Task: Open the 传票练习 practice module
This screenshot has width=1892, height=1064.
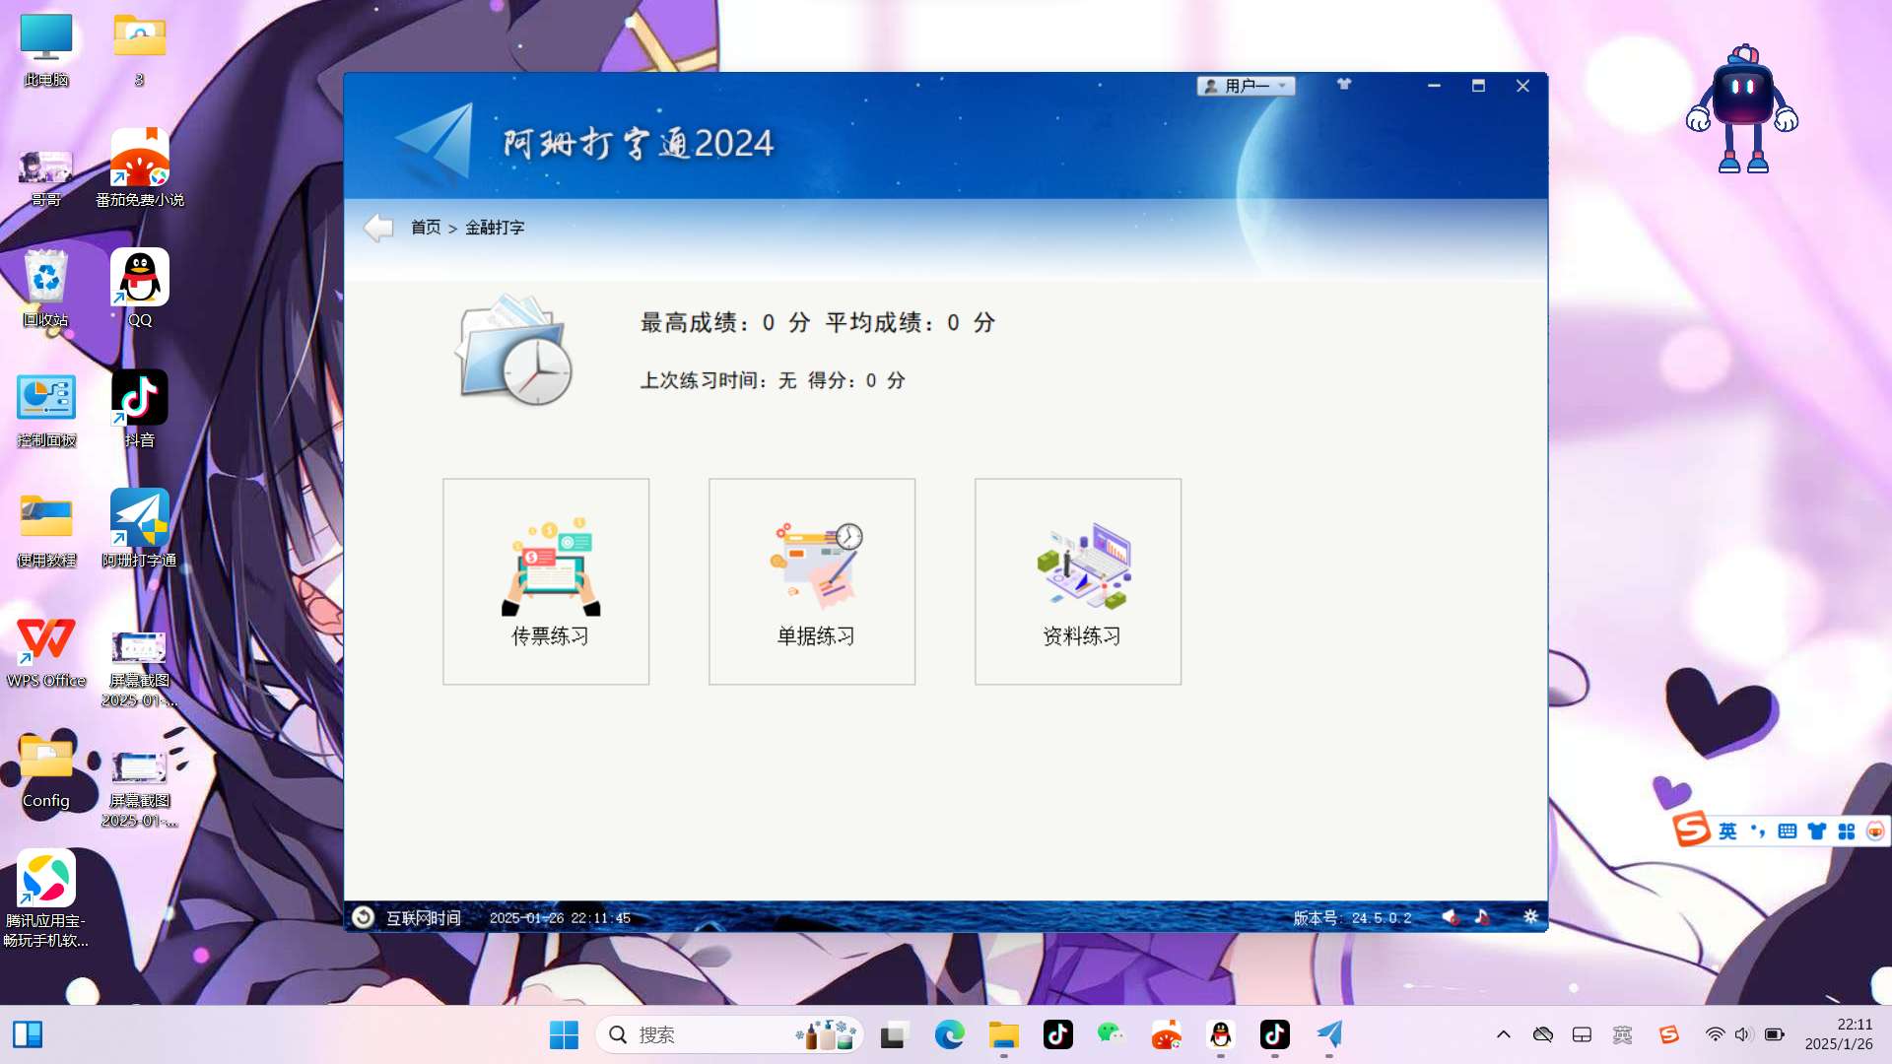Action: click(x=546, y=581)
